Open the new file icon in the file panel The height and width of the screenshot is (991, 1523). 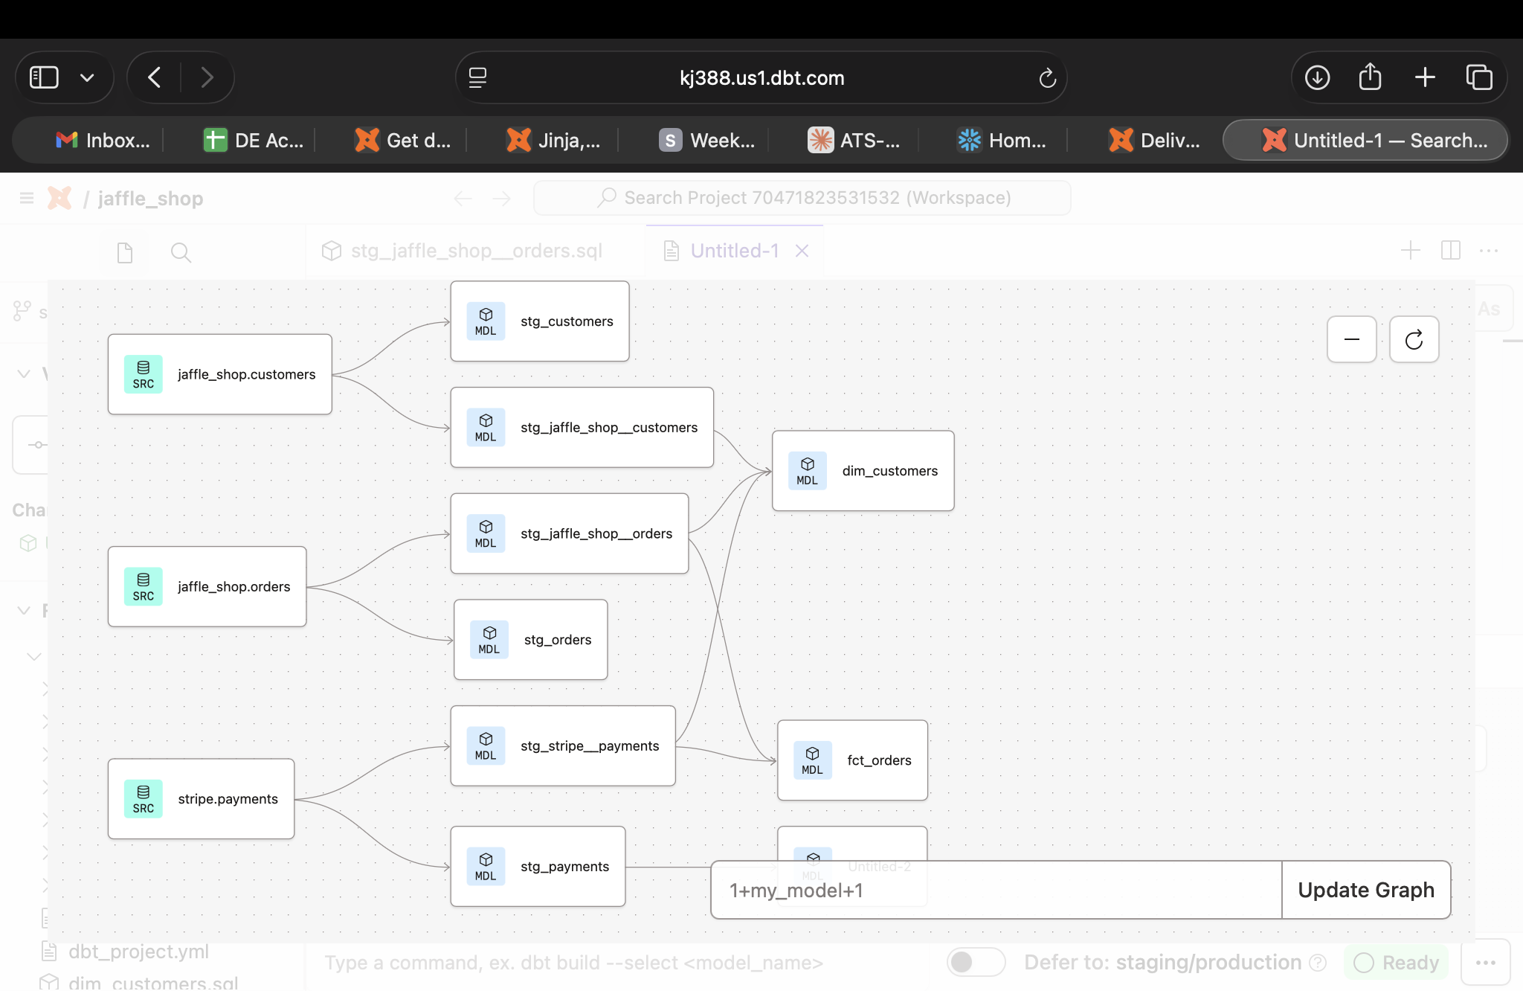coord(123,252)
